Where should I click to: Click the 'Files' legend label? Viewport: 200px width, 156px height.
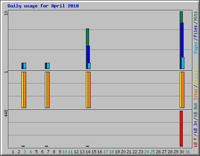[x=195, y=31]
